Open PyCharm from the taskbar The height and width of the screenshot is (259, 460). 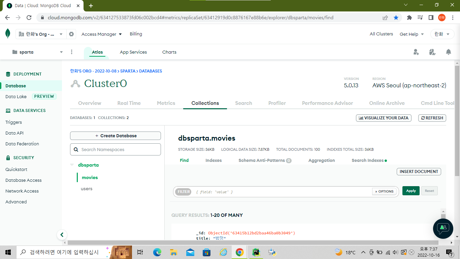(256, 252)
